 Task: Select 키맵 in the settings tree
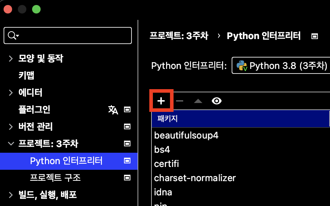26,75
